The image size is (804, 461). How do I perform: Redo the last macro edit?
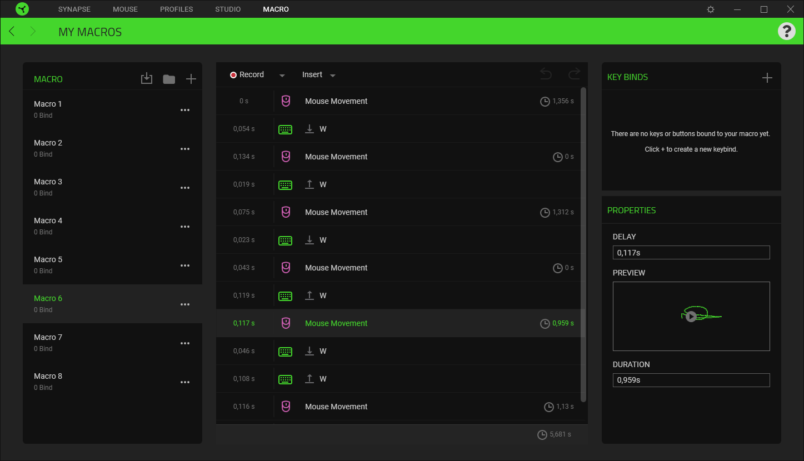[x=574, y=74]
